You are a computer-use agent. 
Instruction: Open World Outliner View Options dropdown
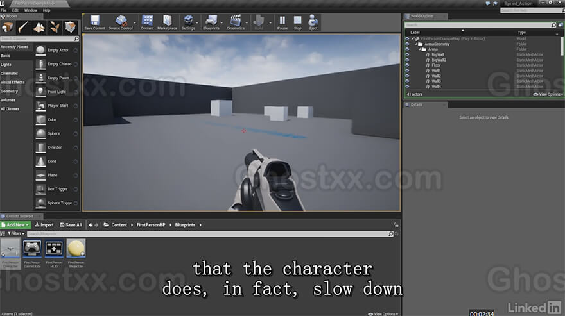[548, 94]
